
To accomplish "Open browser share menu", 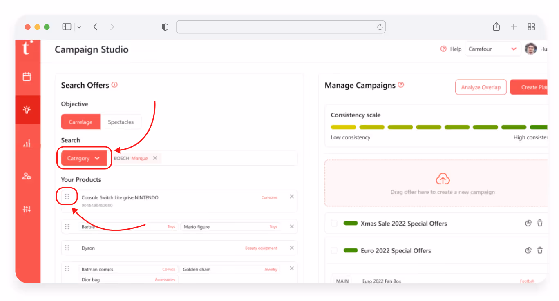I will tap(496, 27).
